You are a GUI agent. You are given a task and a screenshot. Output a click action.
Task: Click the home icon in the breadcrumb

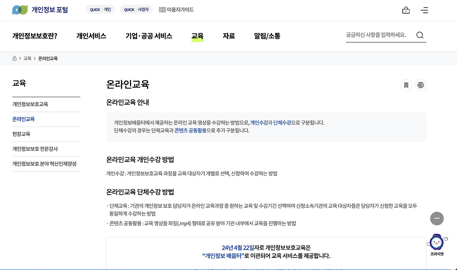(14, 58)
